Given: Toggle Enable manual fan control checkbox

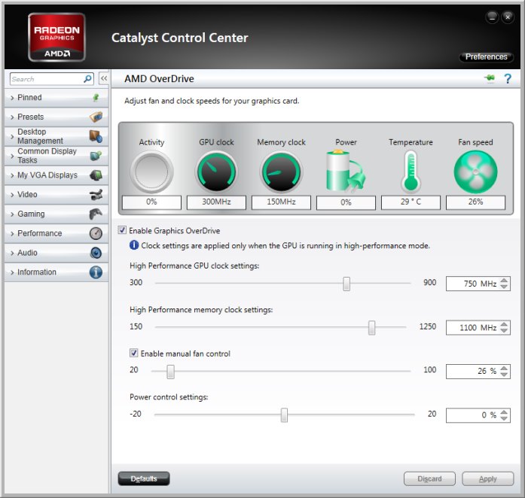Looking at the screenshot, I should point(133,353).
